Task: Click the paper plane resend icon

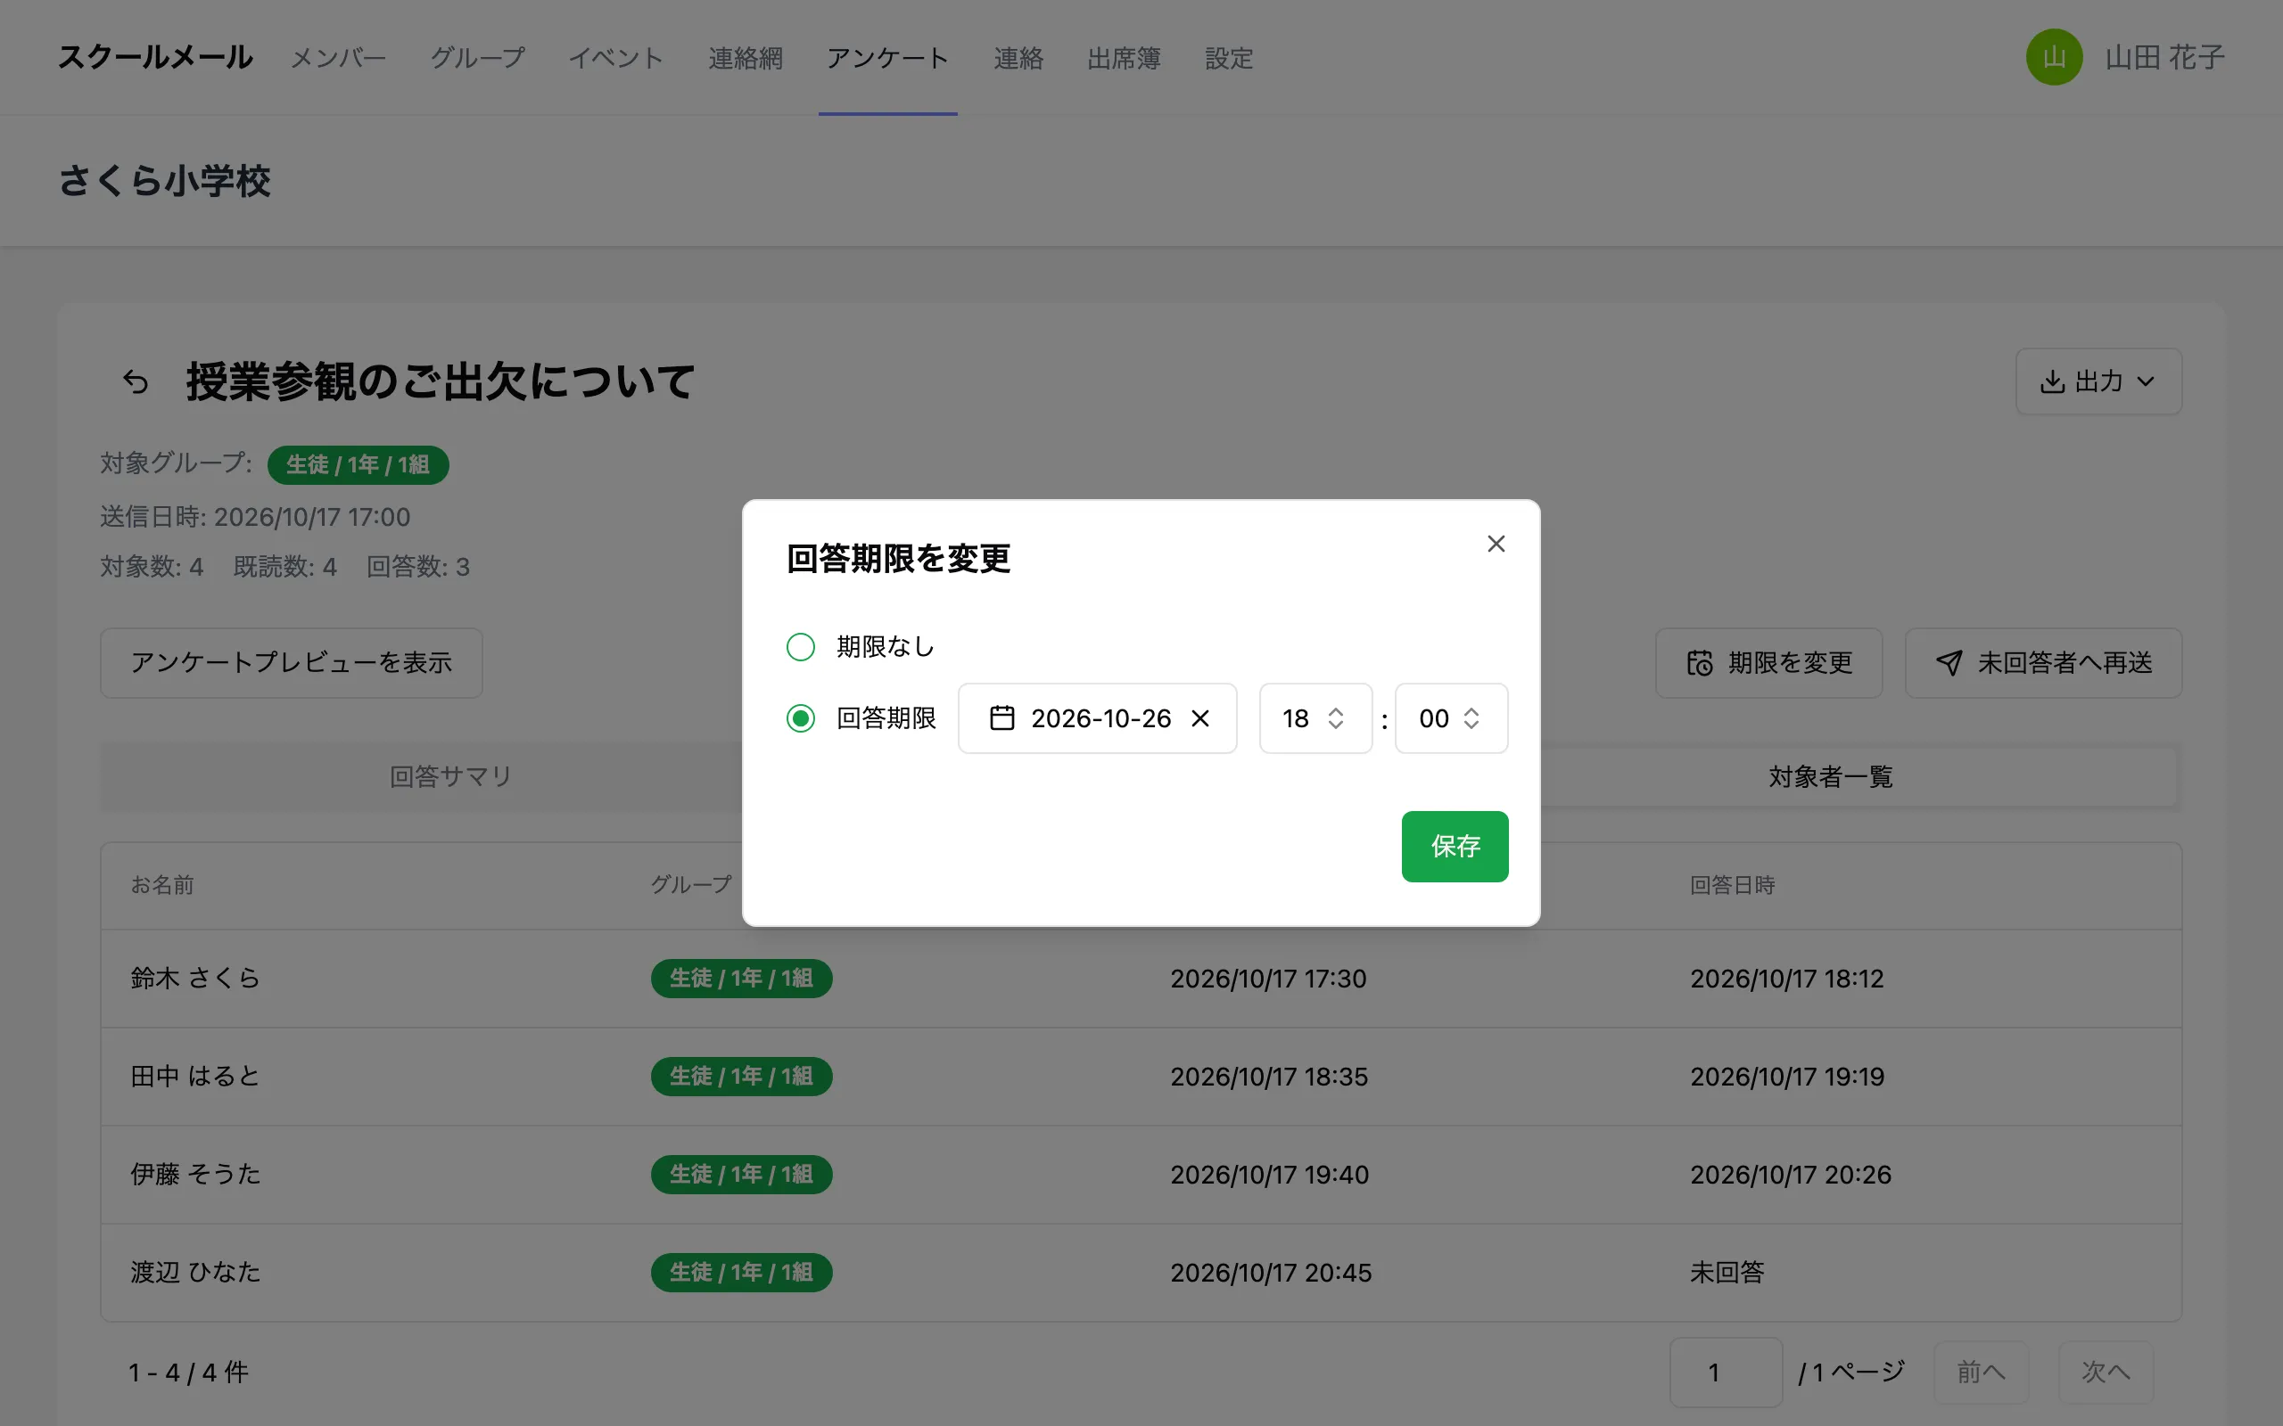Action: point(1948,663)
